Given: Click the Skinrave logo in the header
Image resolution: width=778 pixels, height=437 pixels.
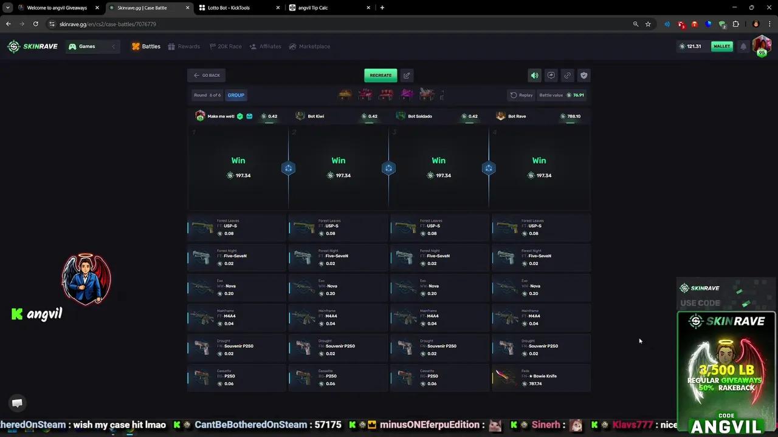Looking at the screenshot, I should tap(32, 47).
